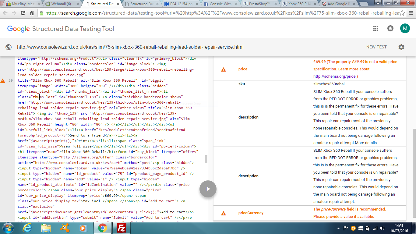The image size is (416, 234).
Task: Click the priceCurrency recommended-field warning message
Action: [x=350, y=213]
